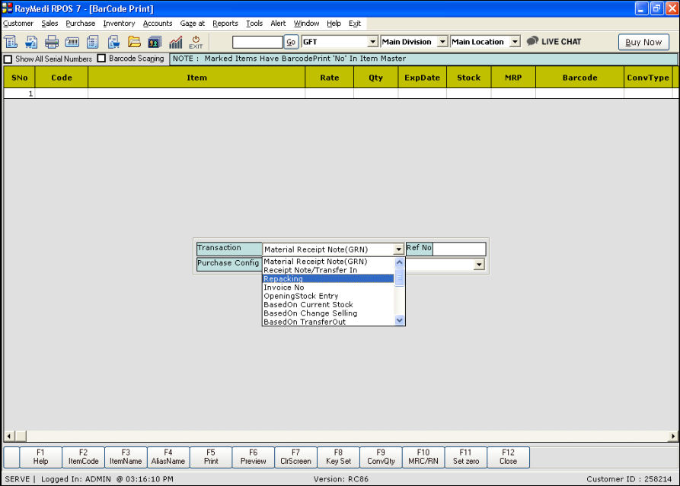
Task: Click the F10 MRC/RN button
Action: pyautogui.click(x=423, y=457)
